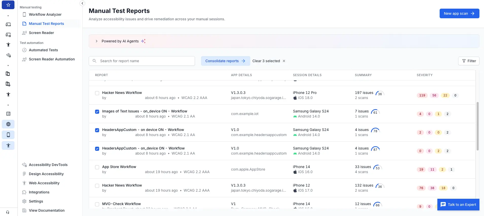Click the Apple icon beside iOS 18.0
The image size is (484, 216).
pyautogui.click(x=295, y=98)
